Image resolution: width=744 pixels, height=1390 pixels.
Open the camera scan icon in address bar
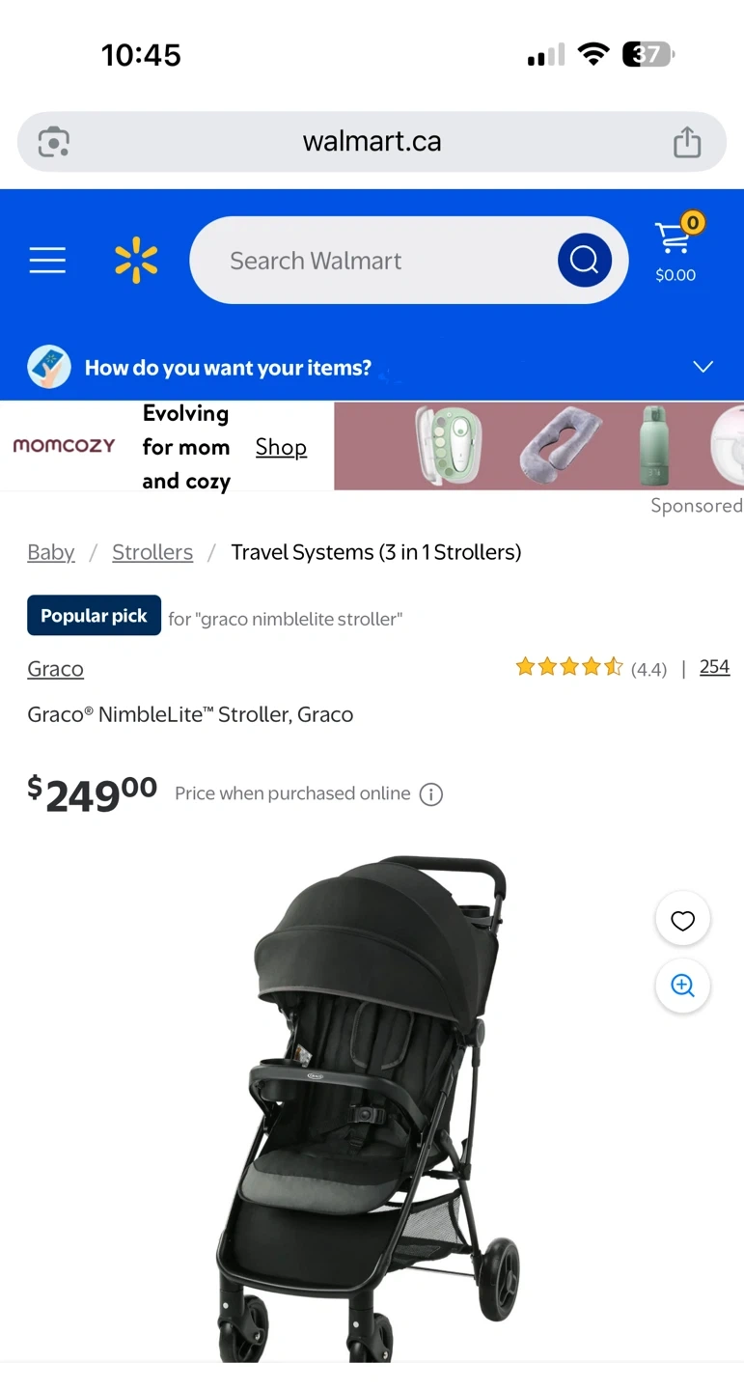coord(53,142)
